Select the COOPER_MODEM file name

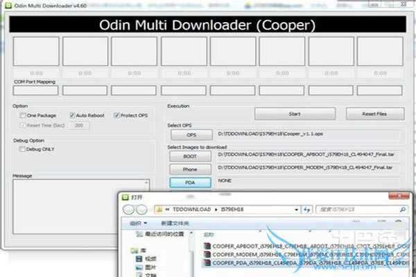(311, 254)
